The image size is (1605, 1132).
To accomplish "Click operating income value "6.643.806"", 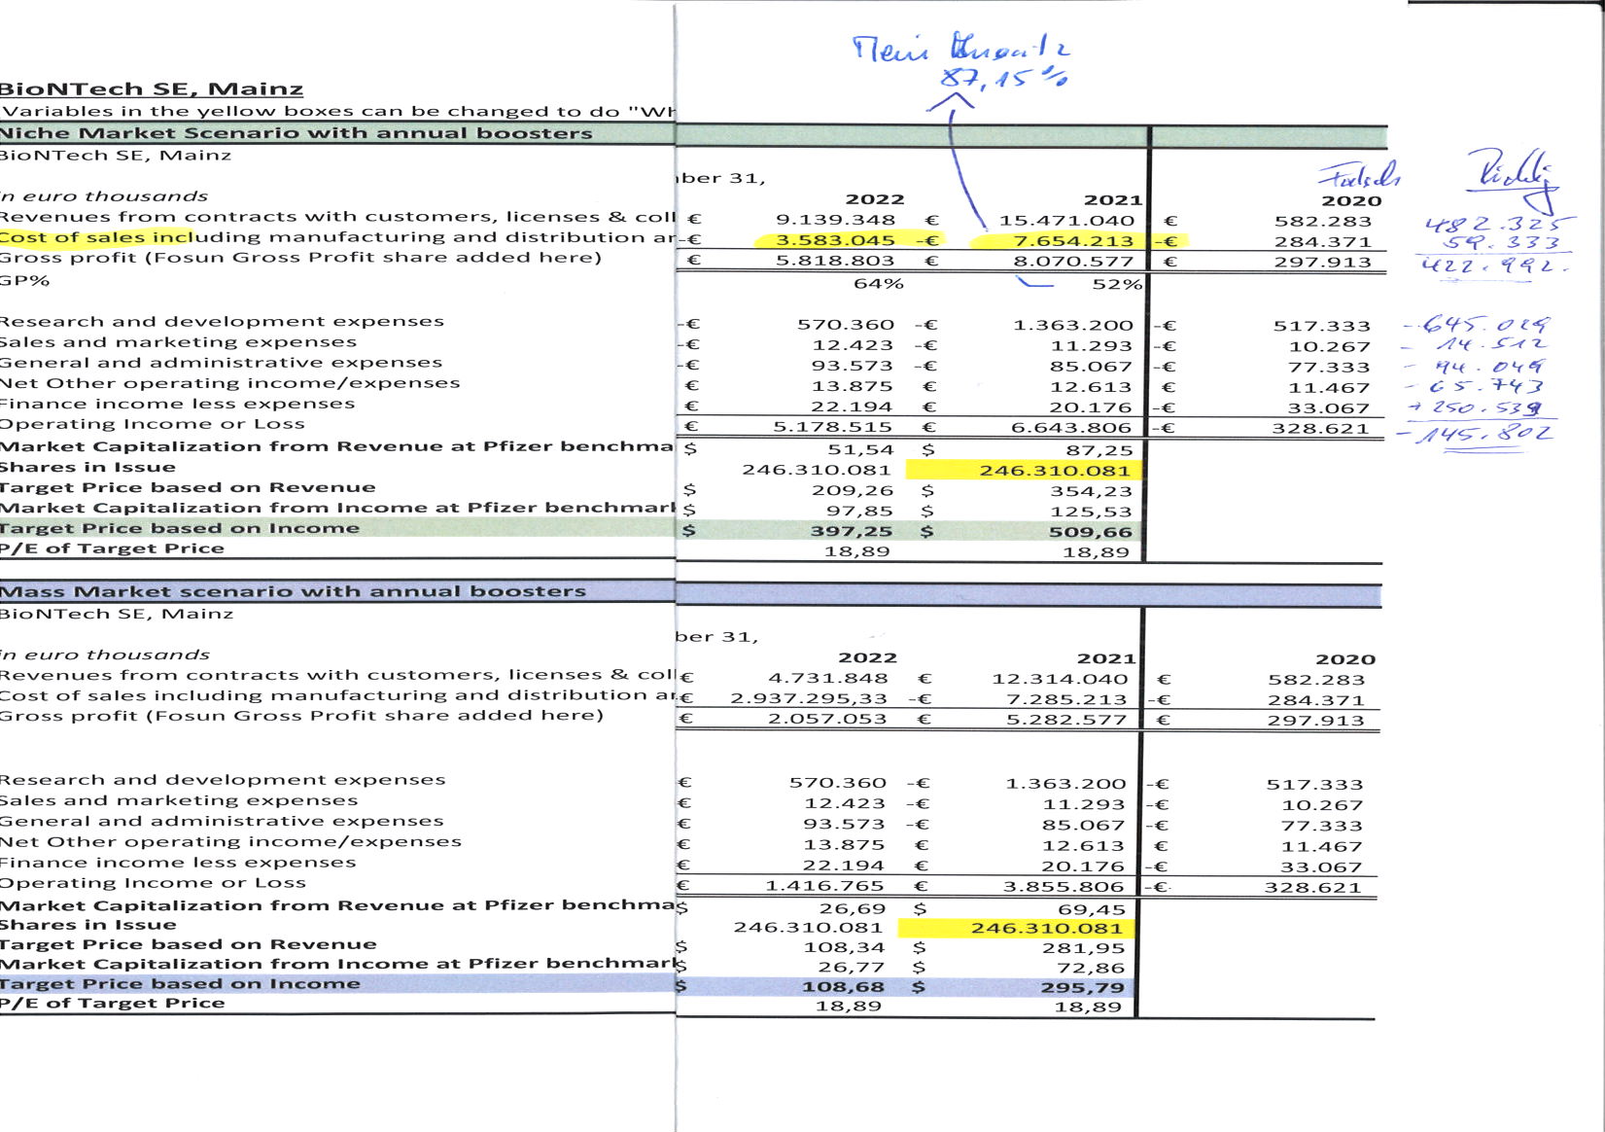I will tap(1072, 427).
